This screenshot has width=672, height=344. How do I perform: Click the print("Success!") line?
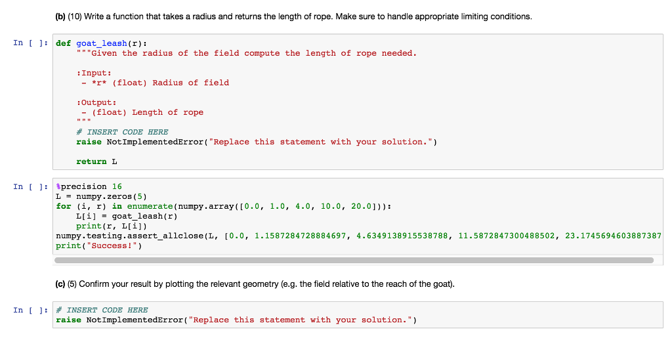coord(98,246)
